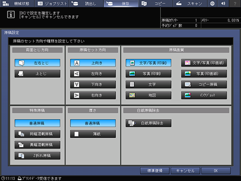Open the スキャン tab
Viewport: 241px width, 181px height.
click(190, 3)
